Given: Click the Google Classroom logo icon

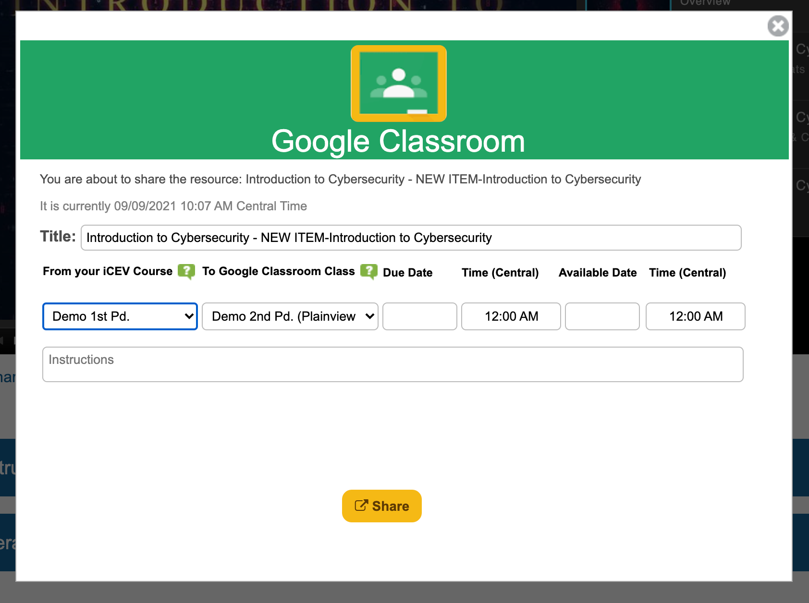Looking at the screenshot, I should tap(399, 84).
